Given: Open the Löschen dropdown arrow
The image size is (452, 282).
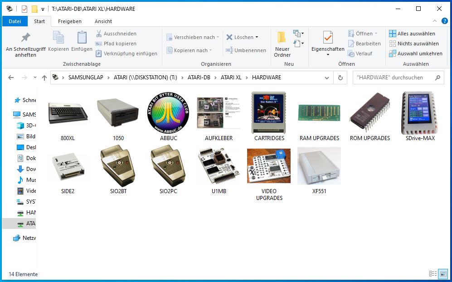Looking at the screenshot, I should (x=257, y=37).
